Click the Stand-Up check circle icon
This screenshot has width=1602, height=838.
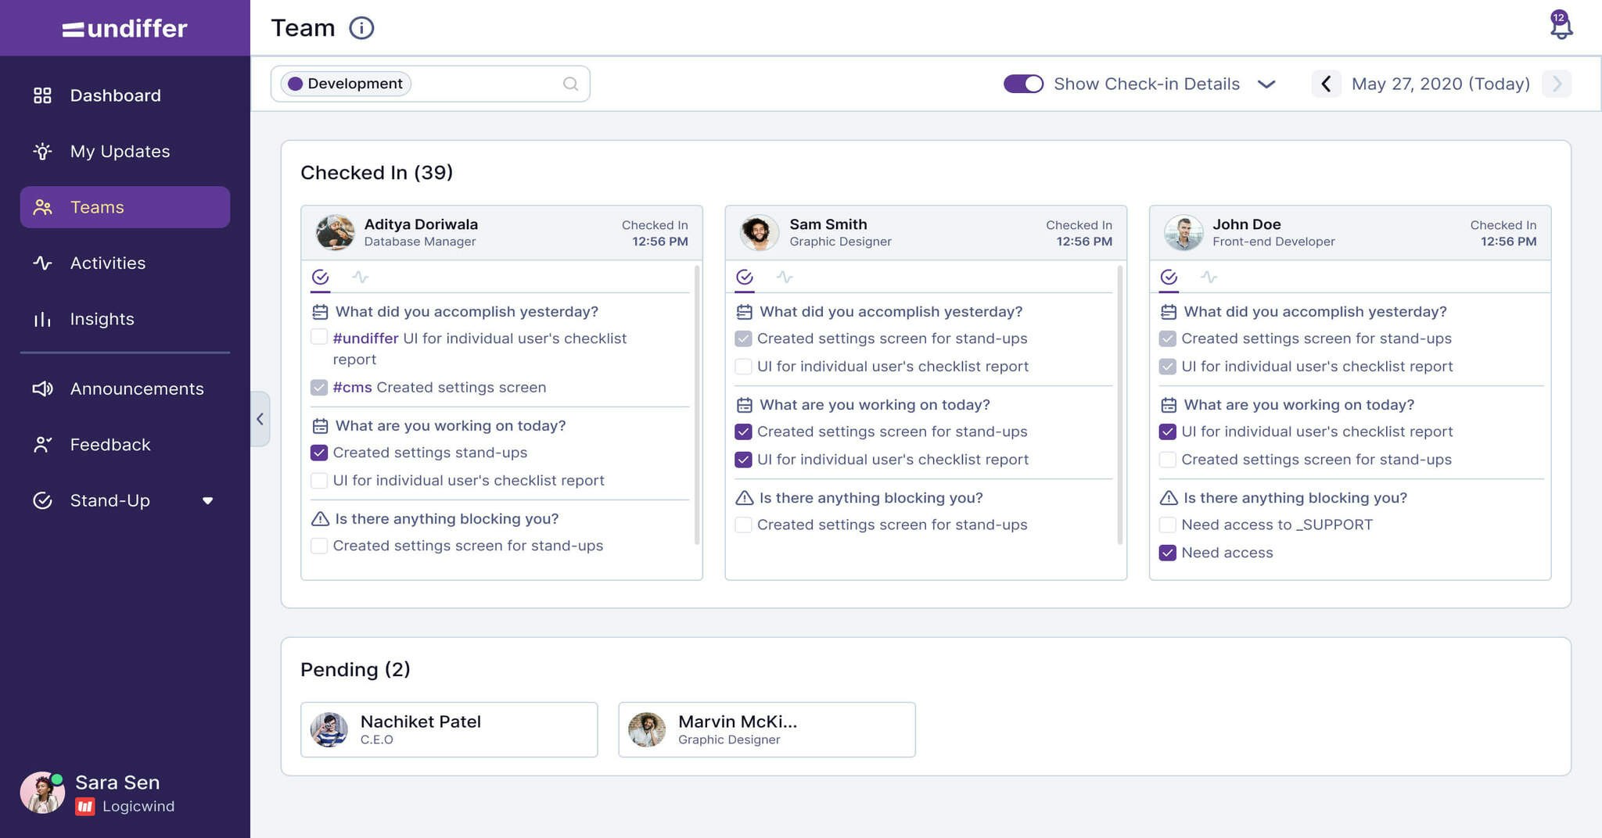click(42, 500)
